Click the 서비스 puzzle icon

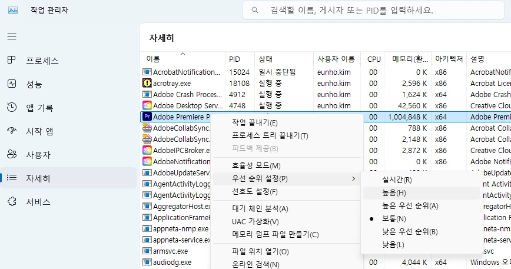point(12,201)
